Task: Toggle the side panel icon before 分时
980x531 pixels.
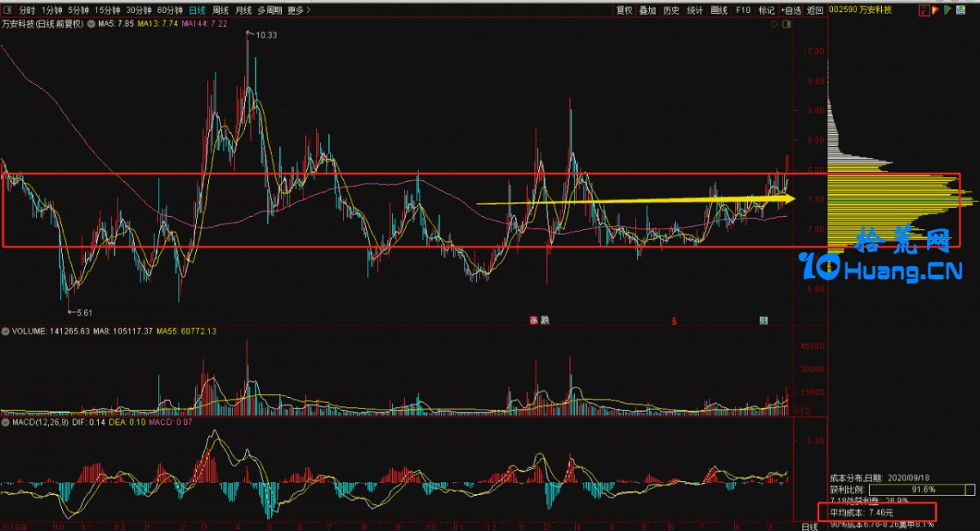Action: 7,11
